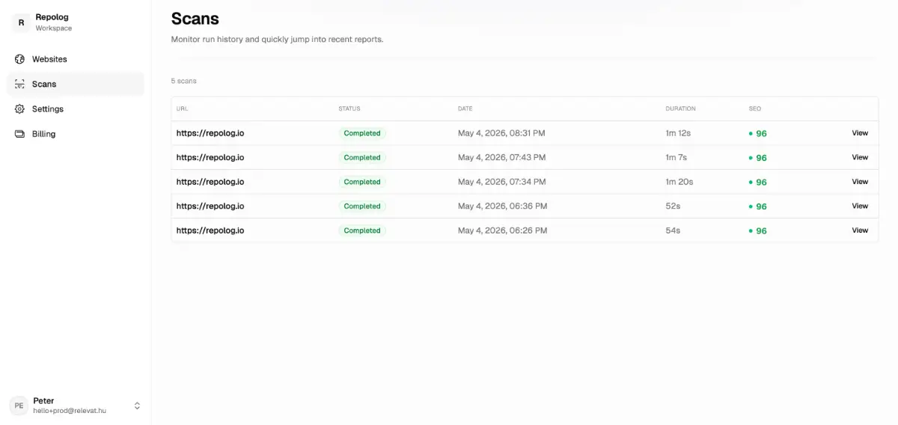The width and height of the screenshot is (898, 425).
Task: Open the Websites menu item
Action: pyautogui.click(x=75, y=59)
